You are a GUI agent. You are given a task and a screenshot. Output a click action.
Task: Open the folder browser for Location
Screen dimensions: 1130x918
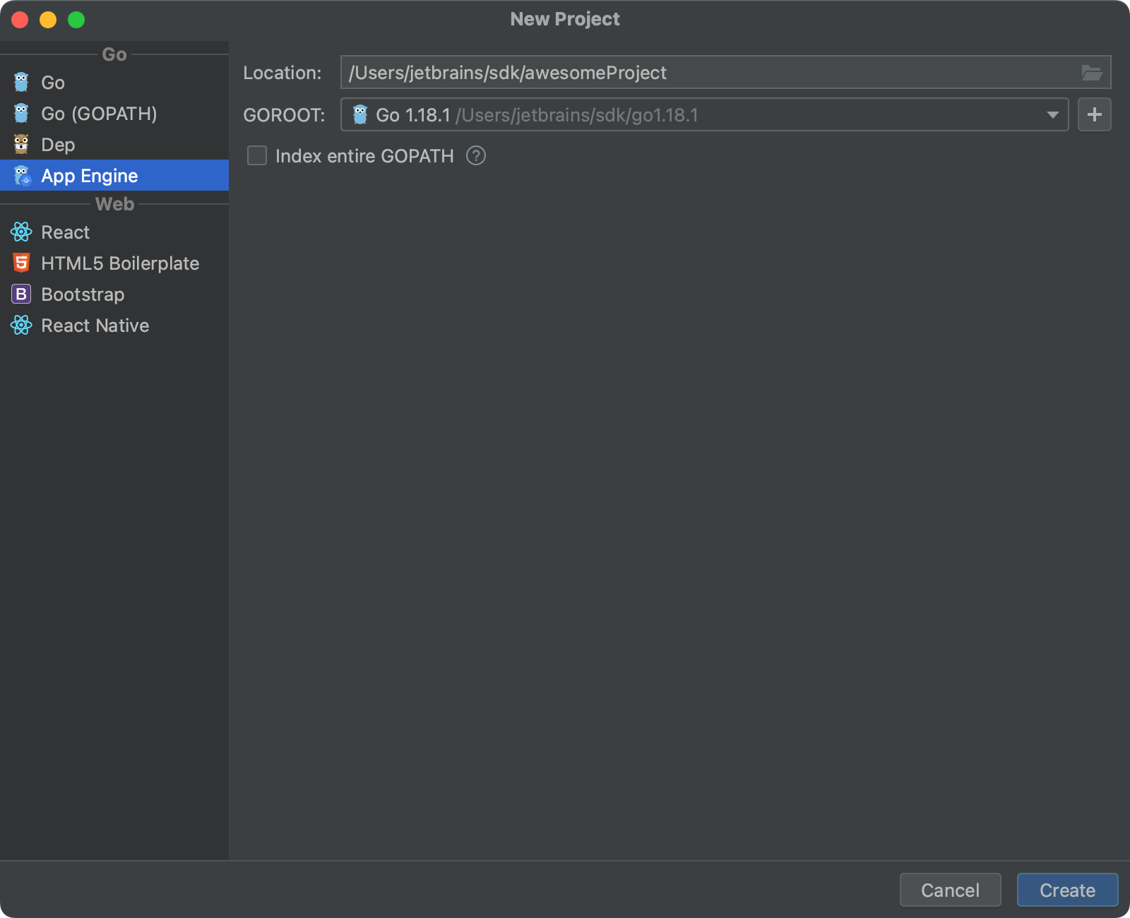(x=1093, y=72)
